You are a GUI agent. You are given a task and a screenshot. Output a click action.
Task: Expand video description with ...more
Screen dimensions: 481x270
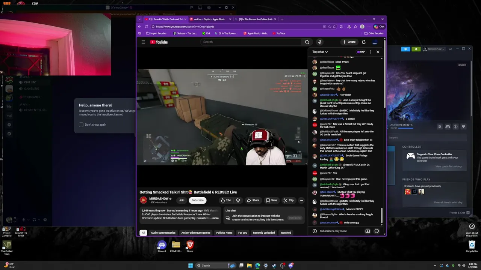pyautogui.click(x=215, y=218)
